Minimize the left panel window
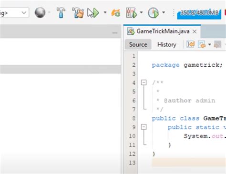The image size is (226, 174). point(115,33)
